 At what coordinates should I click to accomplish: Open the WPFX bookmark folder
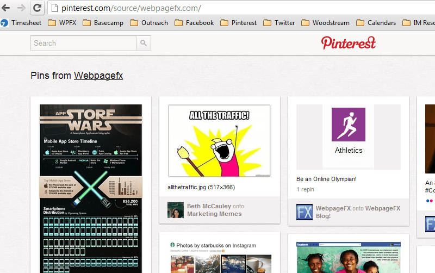click(x=62, y=23)
